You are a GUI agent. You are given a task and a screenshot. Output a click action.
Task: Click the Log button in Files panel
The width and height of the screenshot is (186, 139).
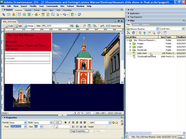(181, 137)
